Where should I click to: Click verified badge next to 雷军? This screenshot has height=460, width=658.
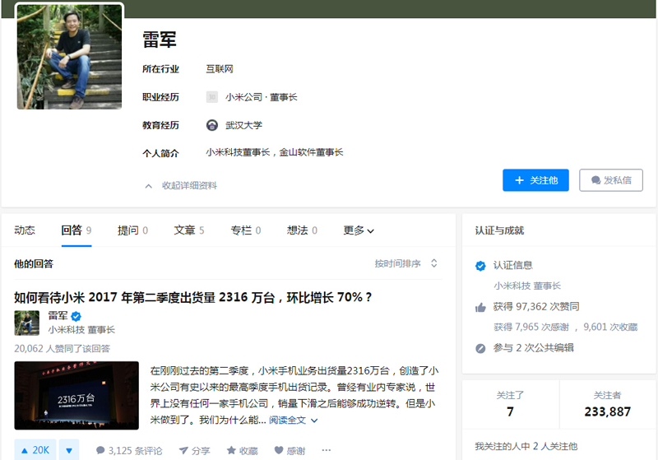coord(76,316)
